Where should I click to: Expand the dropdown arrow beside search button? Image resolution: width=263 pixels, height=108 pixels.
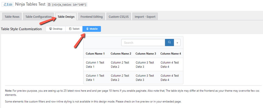click(177, 43)
